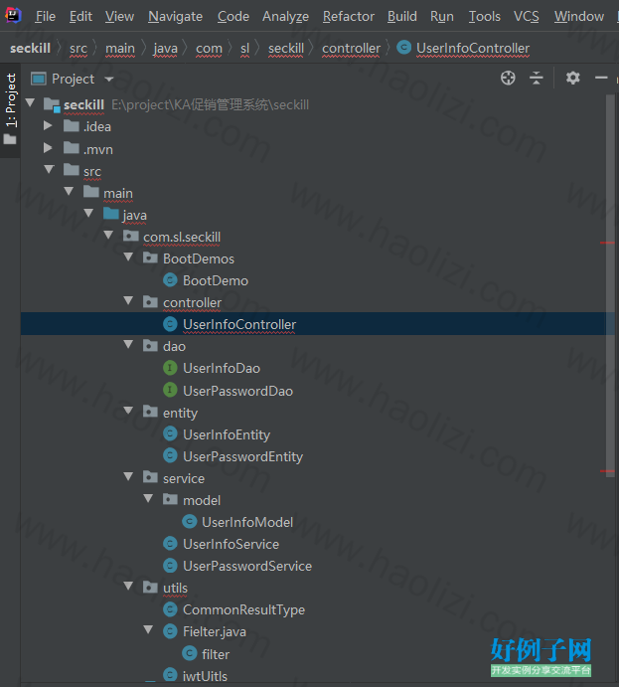Open the Edit menu
619x687 pixels.
pos(80,16)
